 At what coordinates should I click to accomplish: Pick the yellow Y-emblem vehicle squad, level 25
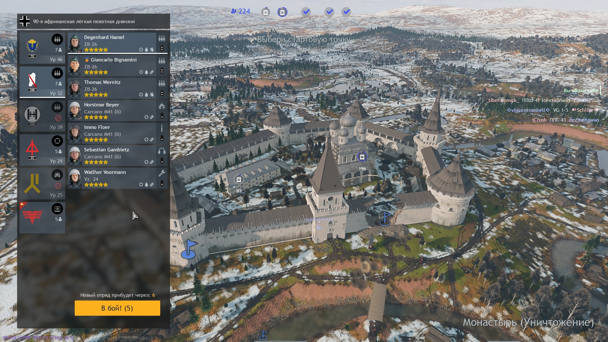point(42,184)
